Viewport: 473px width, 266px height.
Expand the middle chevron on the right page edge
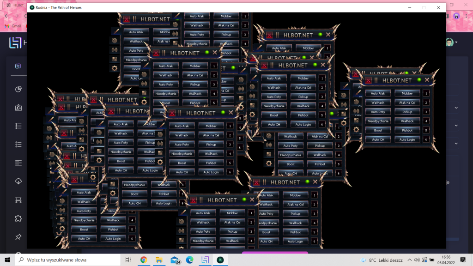456,126
